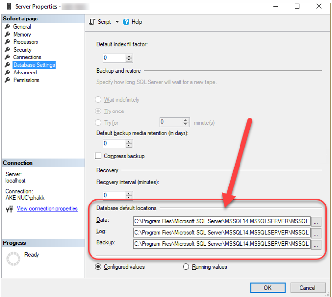
Task: Open View connection properties link
Action: coord(47,209)
